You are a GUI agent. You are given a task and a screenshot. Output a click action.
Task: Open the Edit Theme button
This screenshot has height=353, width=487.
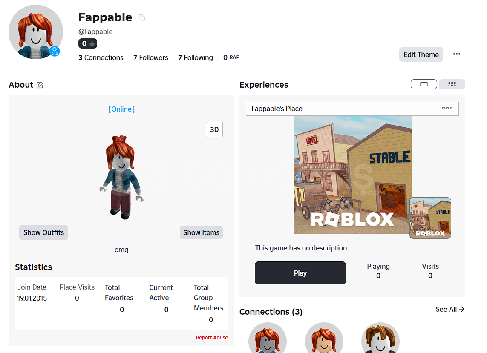coord(421,55)
